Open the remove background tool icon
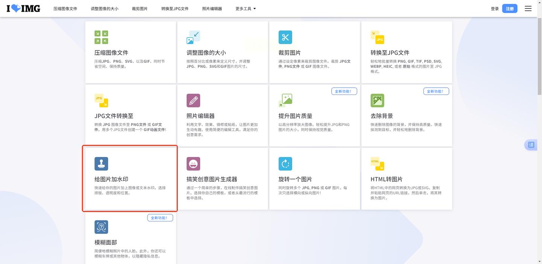The height and width of the screenshot is (264, 542). point(378,101)
